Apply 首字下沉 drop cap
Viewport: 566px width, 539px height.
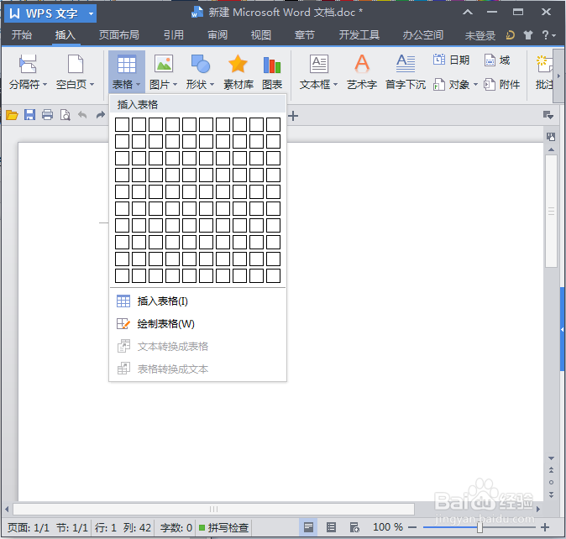[406, 72]
